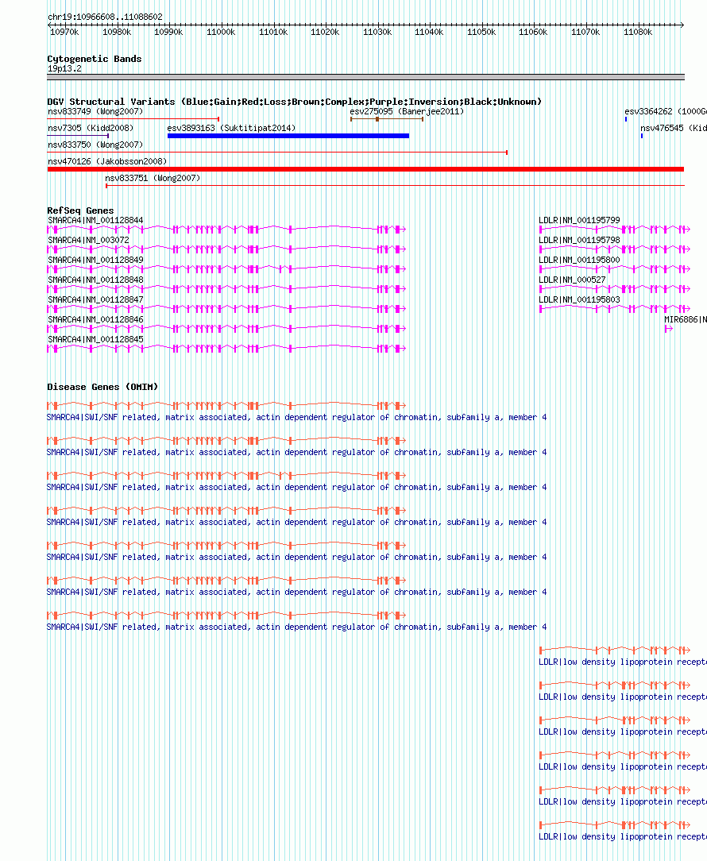Open SMARCA4|NM_001128848 transcript label
The image size is (707, 861).
coord(95,280)
